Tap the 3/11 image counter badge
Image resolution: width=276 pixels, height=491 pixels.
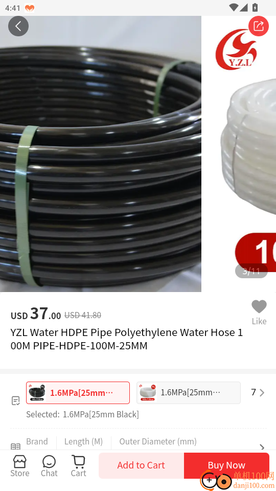pos(251,271)
